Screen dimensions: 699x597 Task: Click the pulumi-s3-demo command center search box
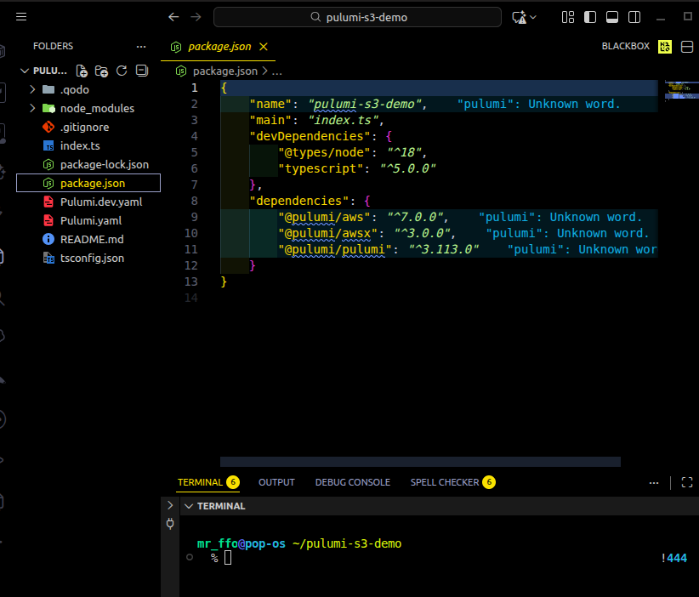point(357,17)
